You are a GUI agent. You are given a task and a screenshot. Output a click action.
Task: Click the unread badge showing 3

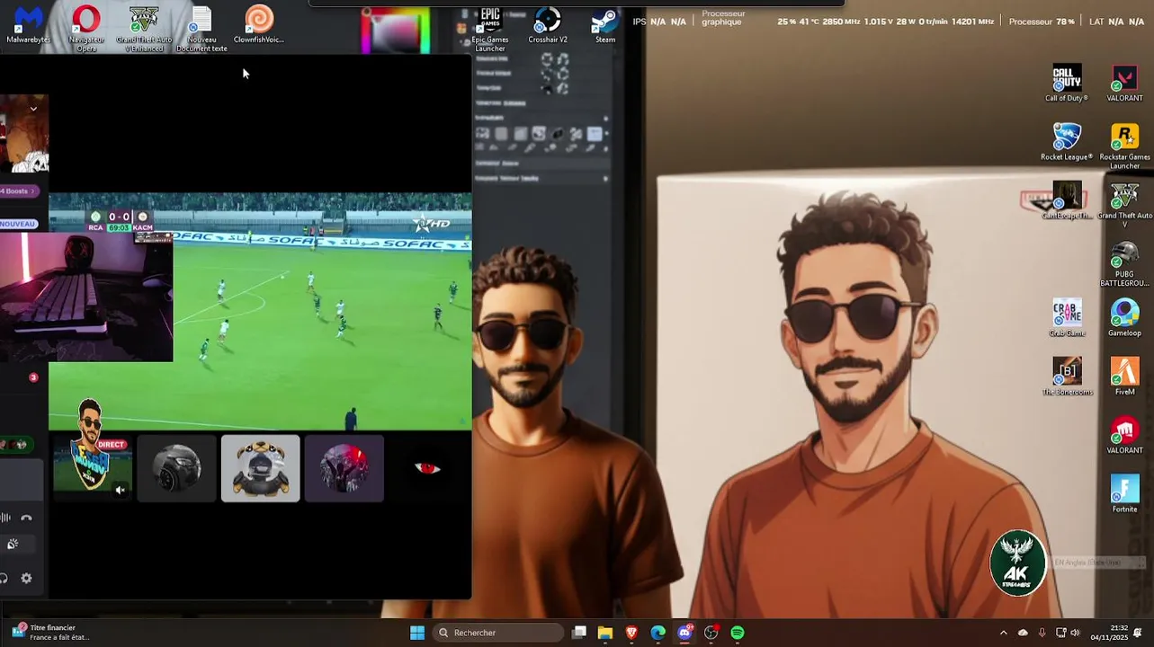(33, 377)
